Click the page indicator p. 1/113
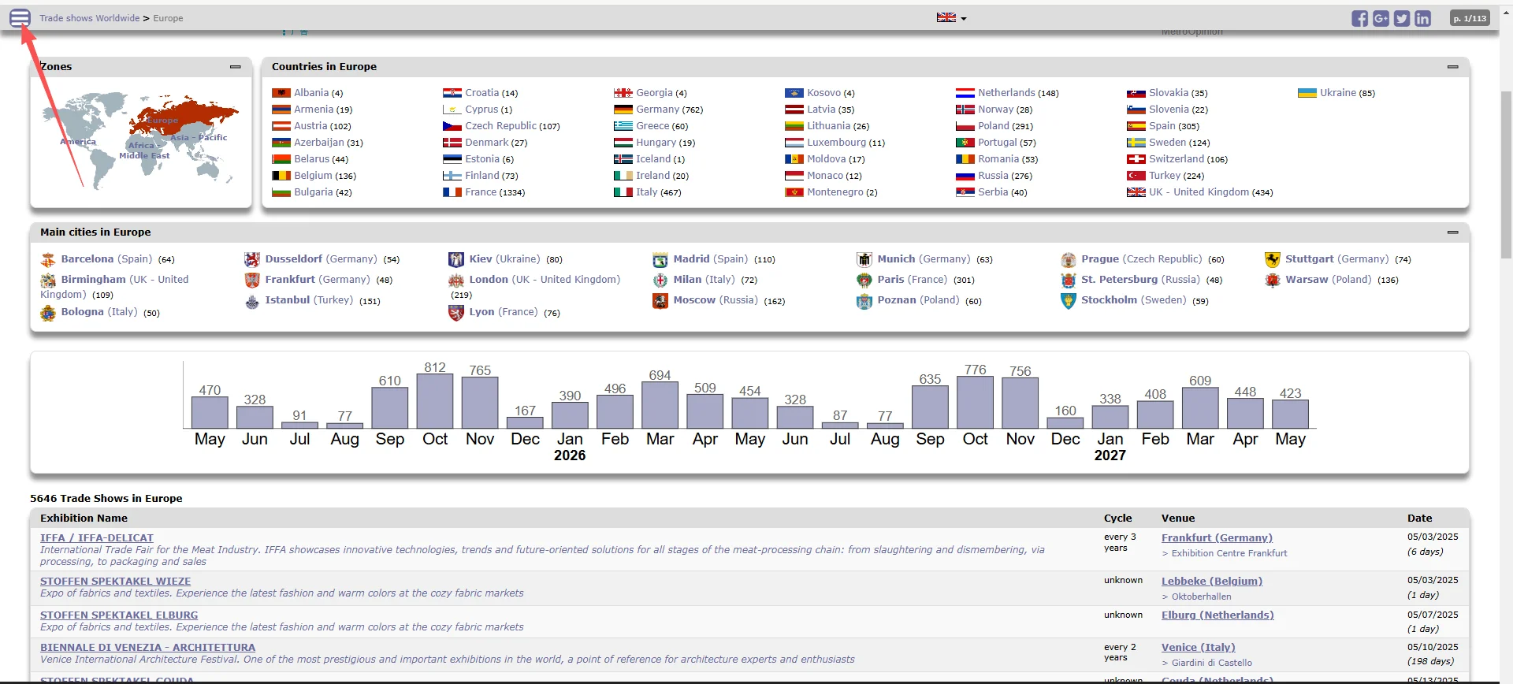 (x=1470, y=18)
